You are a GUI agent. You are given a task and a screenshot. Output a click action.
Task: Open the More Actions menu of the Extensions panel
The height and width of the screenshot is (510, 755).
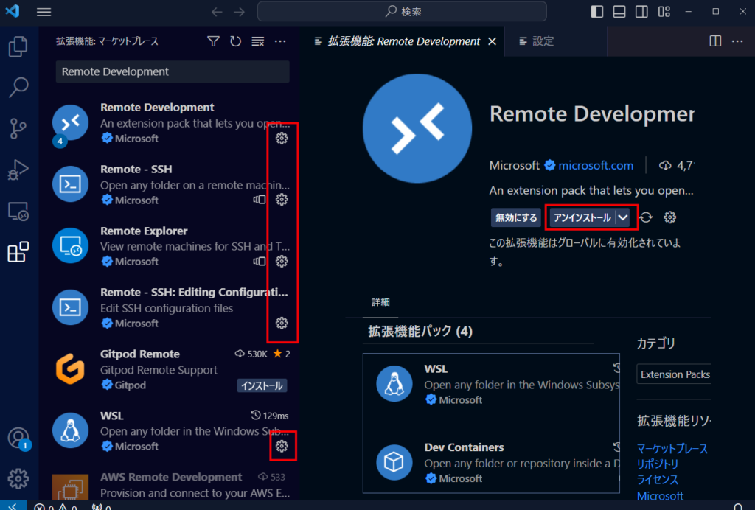(280, 41)
